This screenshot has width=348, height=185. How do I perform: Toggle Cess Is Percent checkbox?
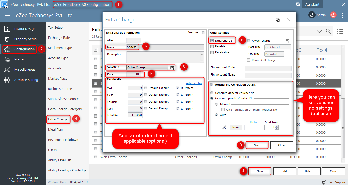(x=178, y=95)
